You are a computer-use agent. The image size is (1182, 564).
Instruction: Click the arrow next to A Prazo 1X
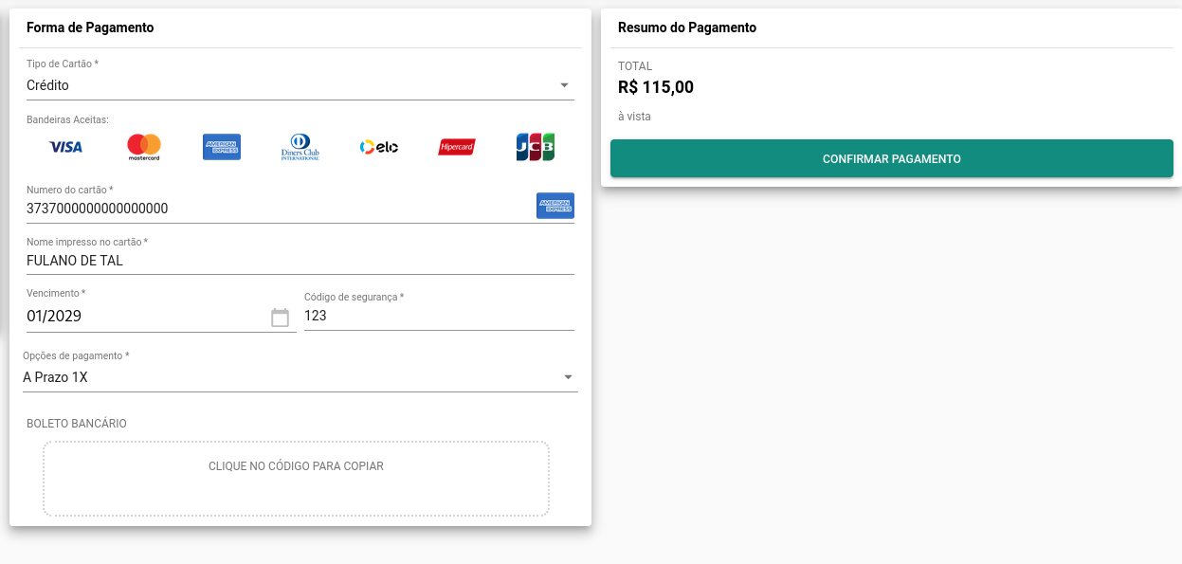click(568, 377)
